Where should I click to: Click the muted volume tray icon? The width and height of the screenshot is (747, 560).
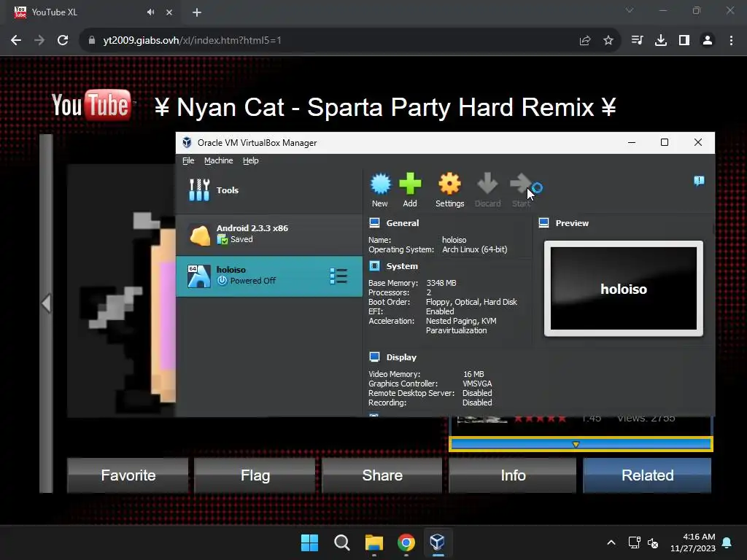pos(653,542)
